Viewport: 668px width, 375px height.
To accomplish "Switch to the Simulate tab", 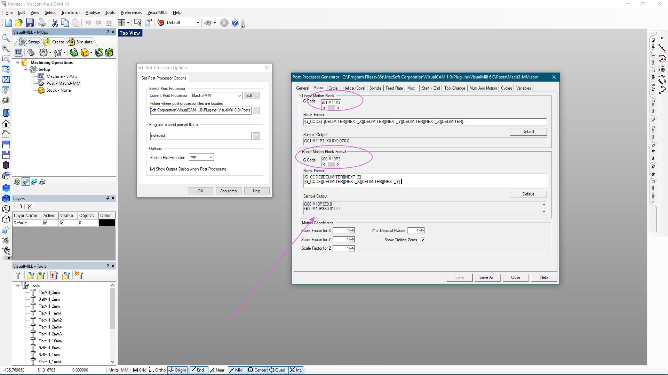I will pyautogui.click(x=81, y=42).
